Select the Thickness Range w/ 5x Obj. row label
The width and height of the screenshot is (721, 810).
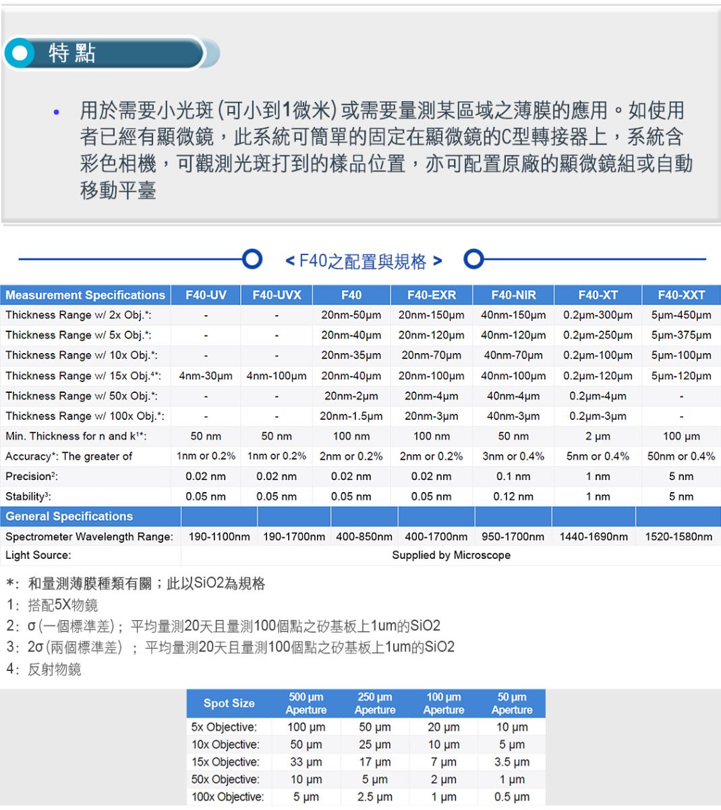pos(78,335)
